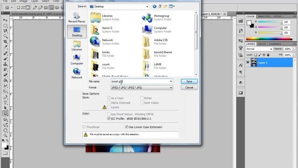Open the dialog View Menu dropdown
The image size is (298, 168).
click(x=172, y=7)
